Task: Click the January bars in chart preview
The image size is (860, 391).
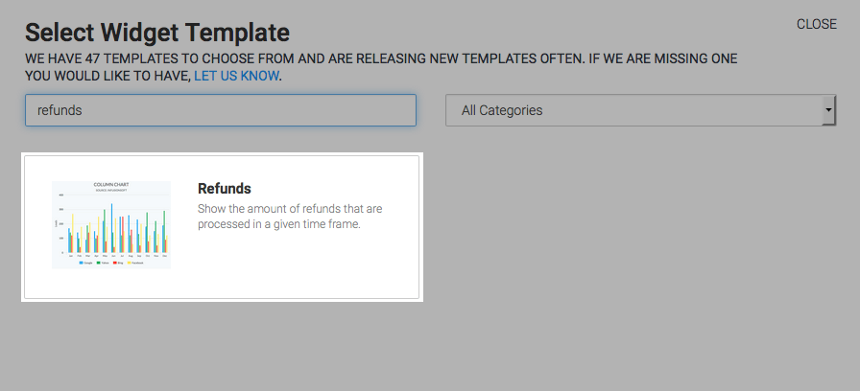Action: point(71,233)
